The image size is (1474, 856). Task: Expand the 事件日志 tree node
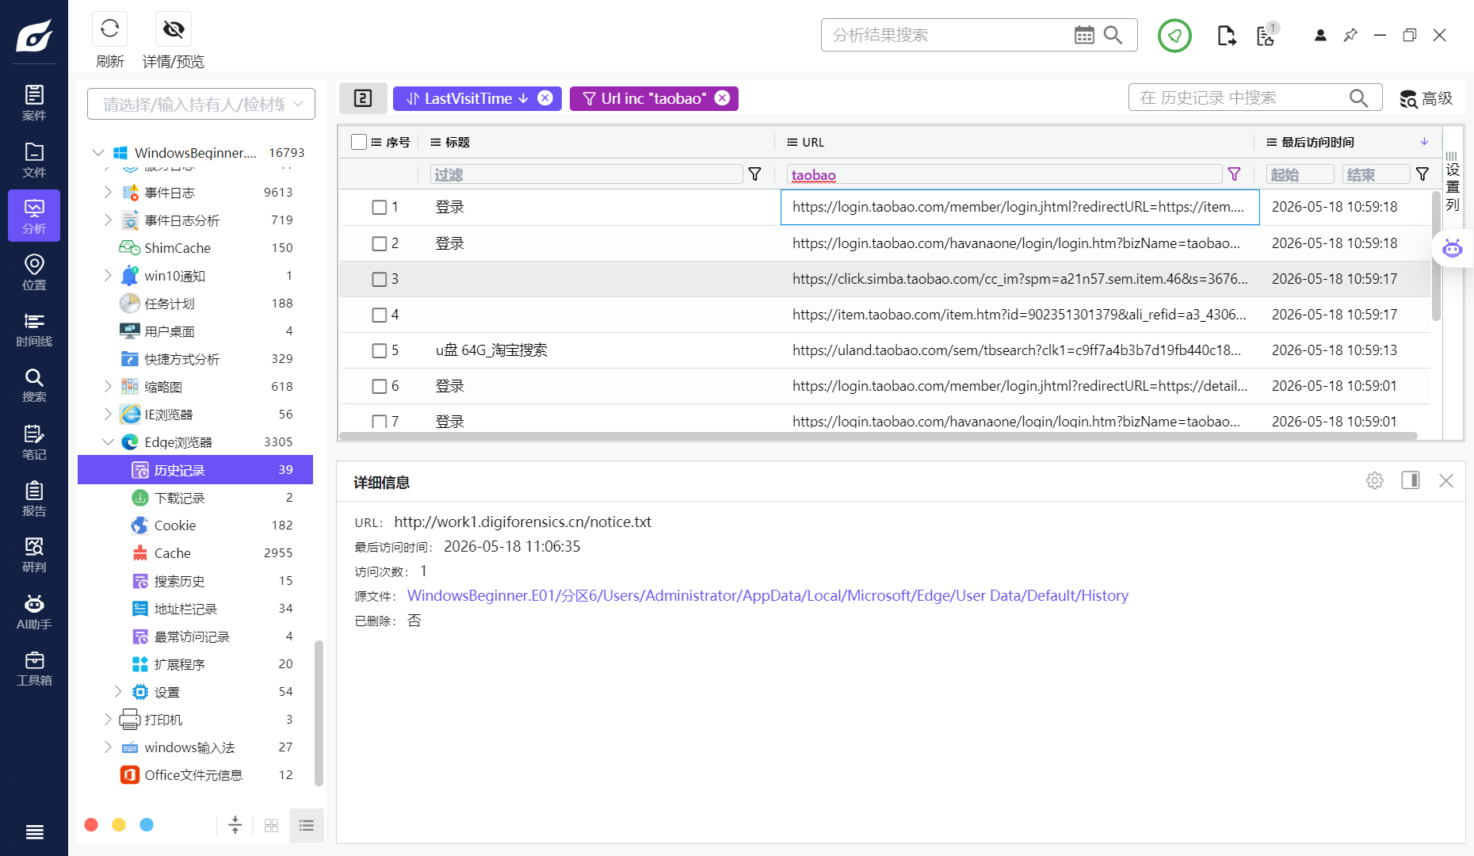[108, 192]
